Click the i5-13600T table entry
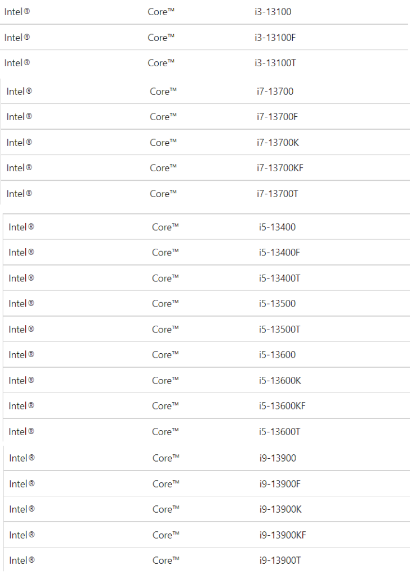The width and height of the screenshot is (410, 575). click(279, 432)
